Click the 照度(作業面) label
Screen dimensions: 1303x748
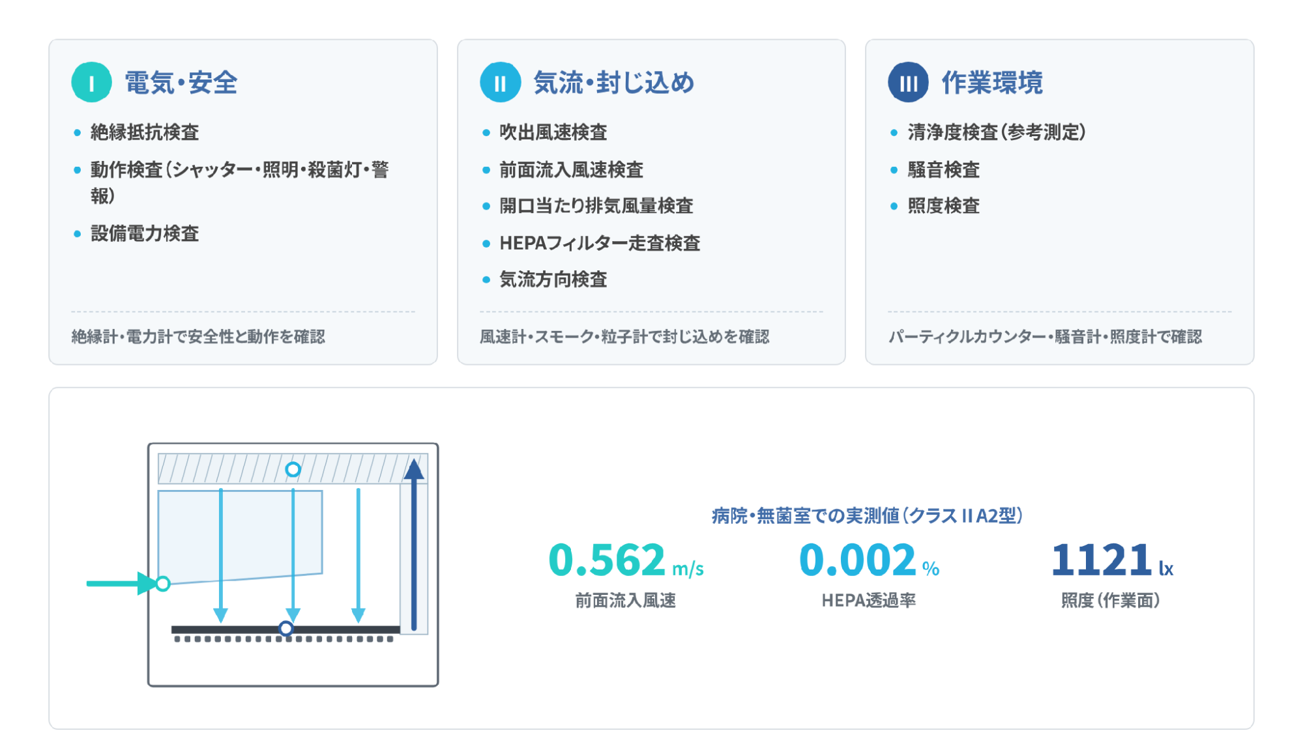pyautogui.click(x=1111, y=600)
